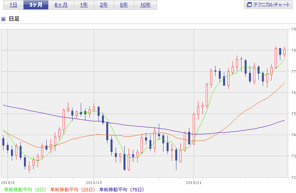Viewport: 296px width, 193px height.
Task: Click the 73 price axis label
Action: pyautogui.click(x=293, y=156)
